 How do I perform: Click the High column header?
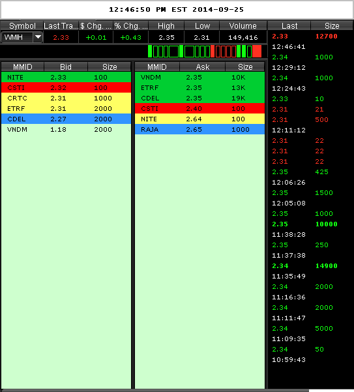click(x=166, y=25)
